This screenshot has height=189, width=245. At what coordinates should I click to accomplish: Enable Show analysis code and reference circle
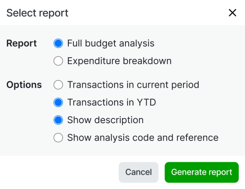click(x=58, y=137)
